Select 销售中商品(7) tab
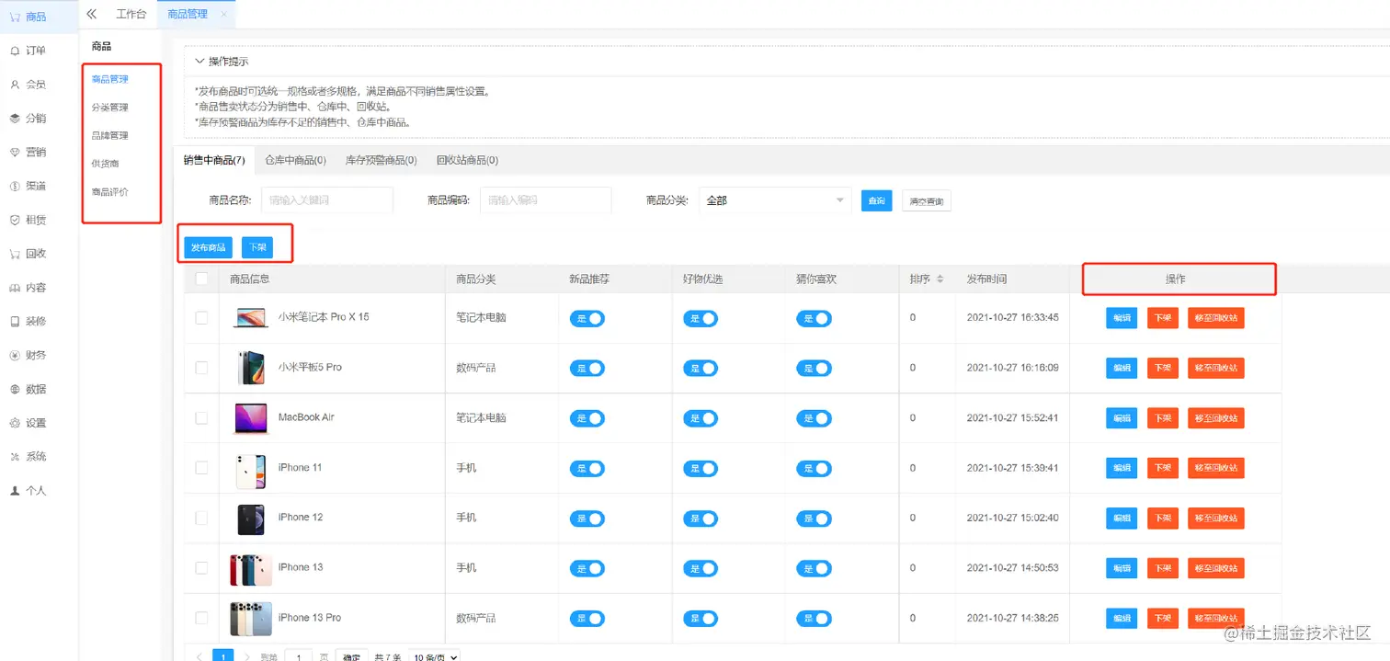1390x661 pixels. coord(214,160)
